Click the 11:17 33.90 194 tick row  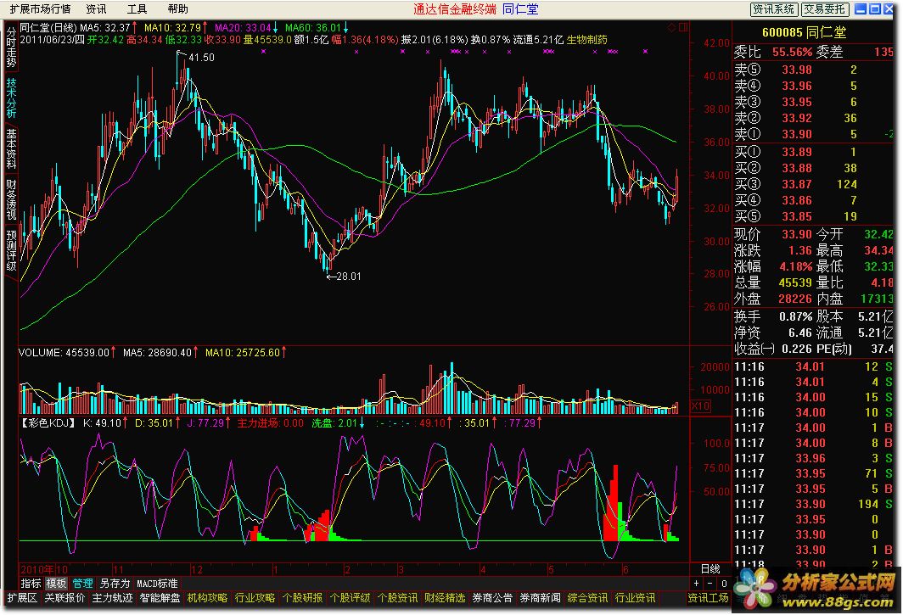[x=812, y=505]
